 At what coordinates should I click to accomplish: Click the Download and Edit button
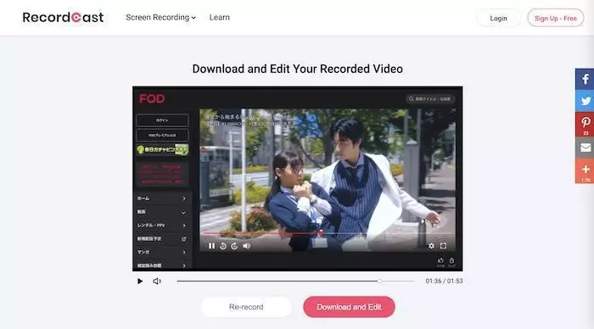coord(349,307)
